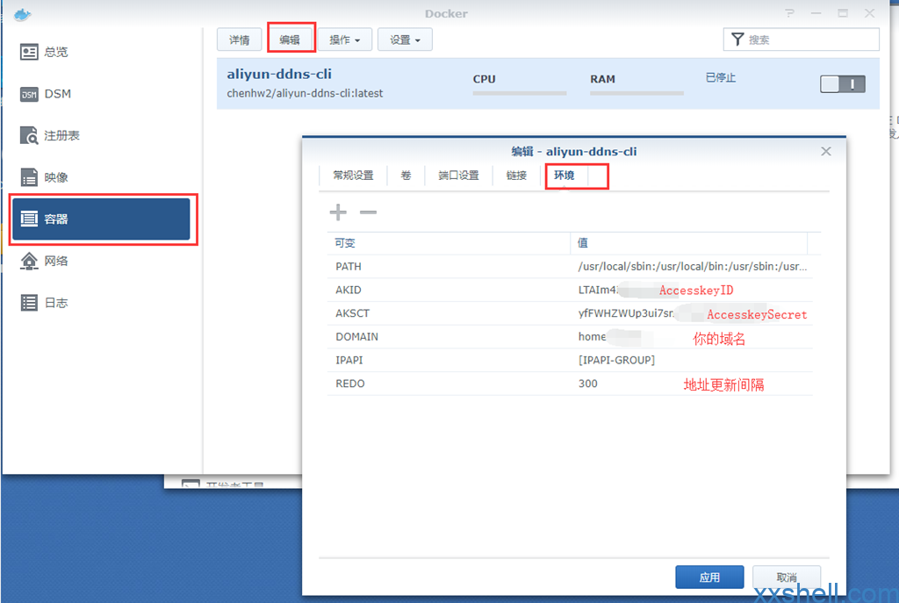
Task: Click the Docker window help icon
Action: click(x=789, y=13)
